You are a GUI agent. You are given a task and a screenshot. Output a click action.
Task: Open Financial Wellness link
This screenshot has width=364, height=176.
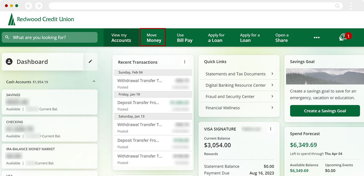tap(222, 108)
